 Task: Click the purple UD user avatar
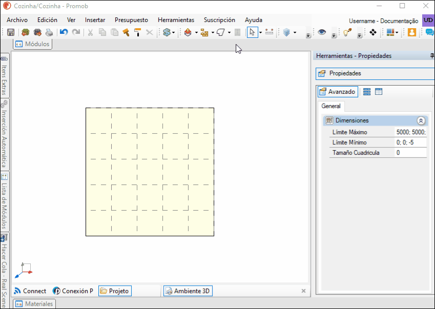point(428,20)
